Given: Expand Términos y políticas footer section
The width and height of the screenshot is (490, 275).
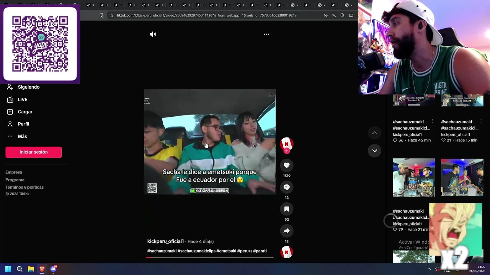Looking at the screenshot, I should pyautogui.click(x=24, y=187).
